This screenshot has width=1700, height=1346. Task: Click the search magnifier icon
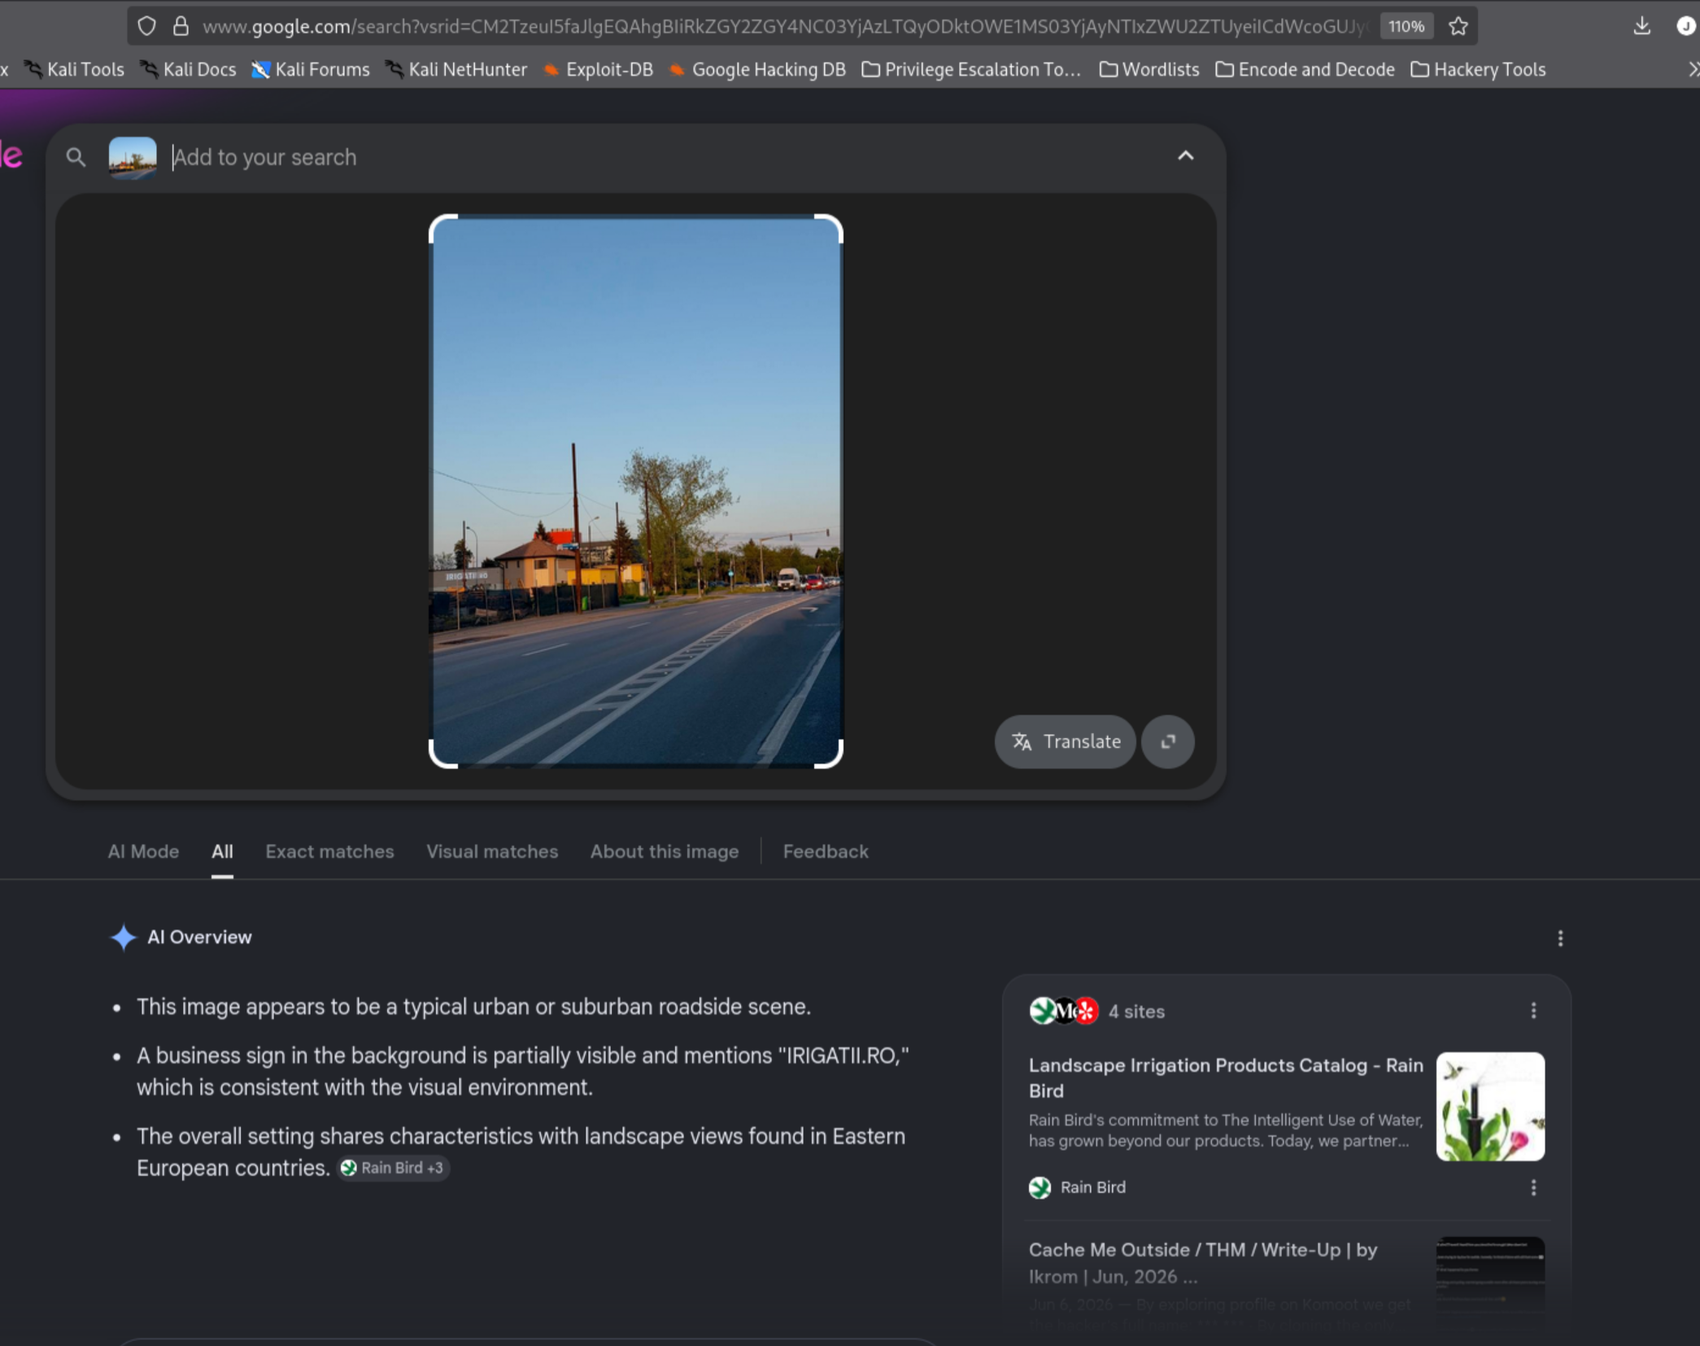(76, 157)
